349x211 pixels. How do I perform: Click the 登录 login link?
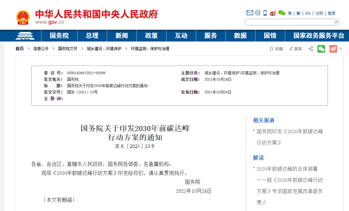point(331,13)
